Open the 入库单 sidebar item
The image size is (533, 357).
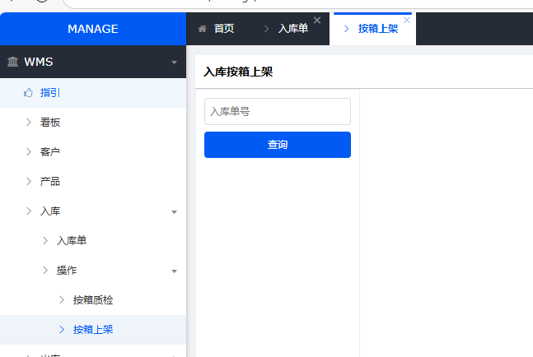coord(72,241)
